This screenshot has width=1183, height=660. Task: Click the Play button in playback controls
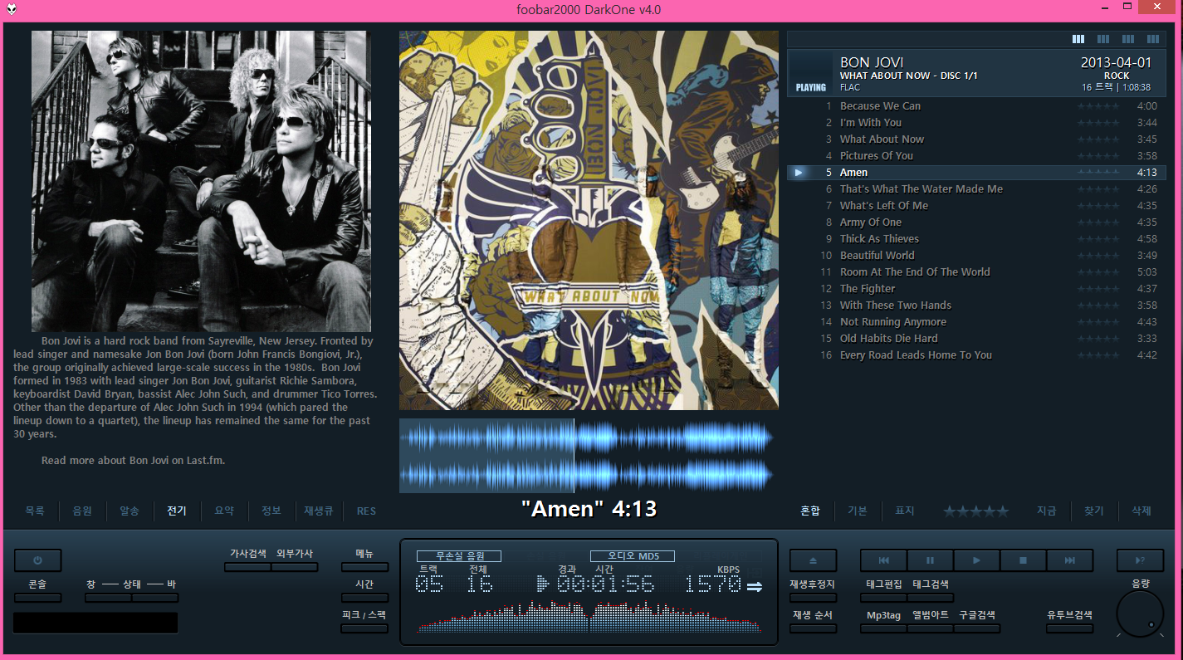click(977, 560)
